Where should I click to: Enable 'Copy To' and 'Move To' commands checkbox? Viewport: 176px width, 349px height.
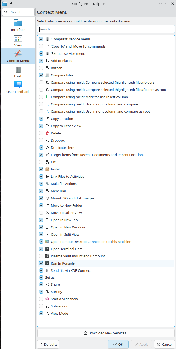[41, 46]
